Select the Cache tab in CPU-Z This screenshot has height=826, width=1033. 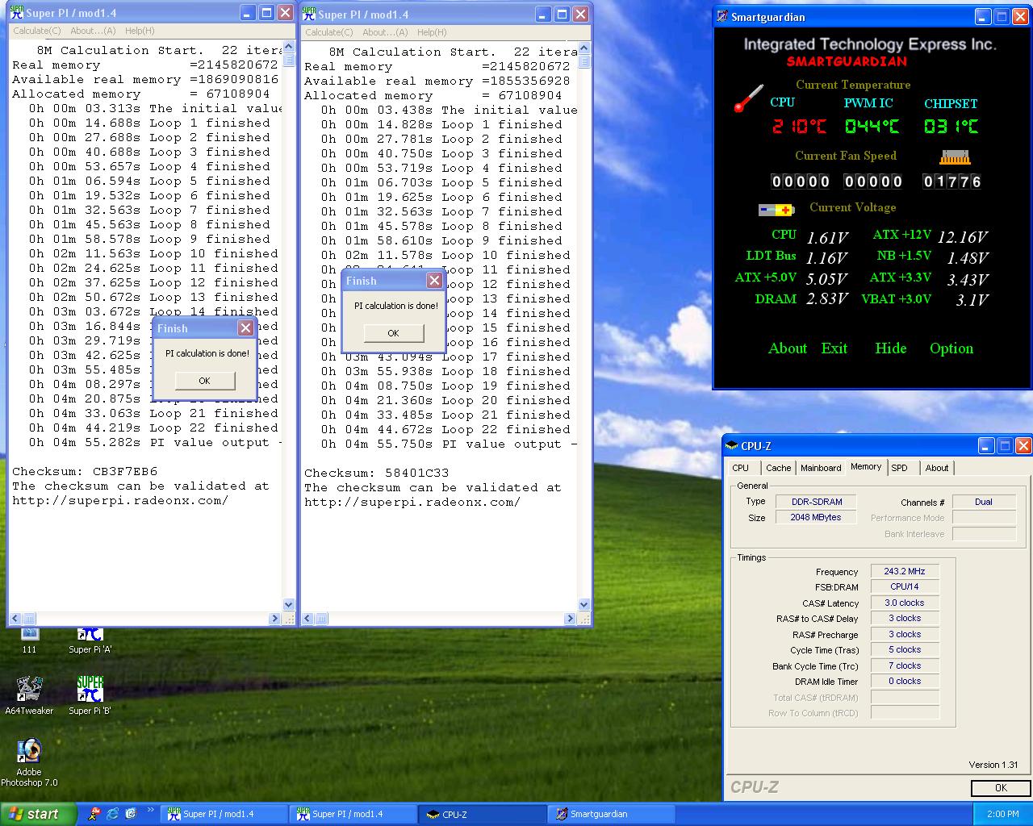pyautogui.click(x=778, y=468)
